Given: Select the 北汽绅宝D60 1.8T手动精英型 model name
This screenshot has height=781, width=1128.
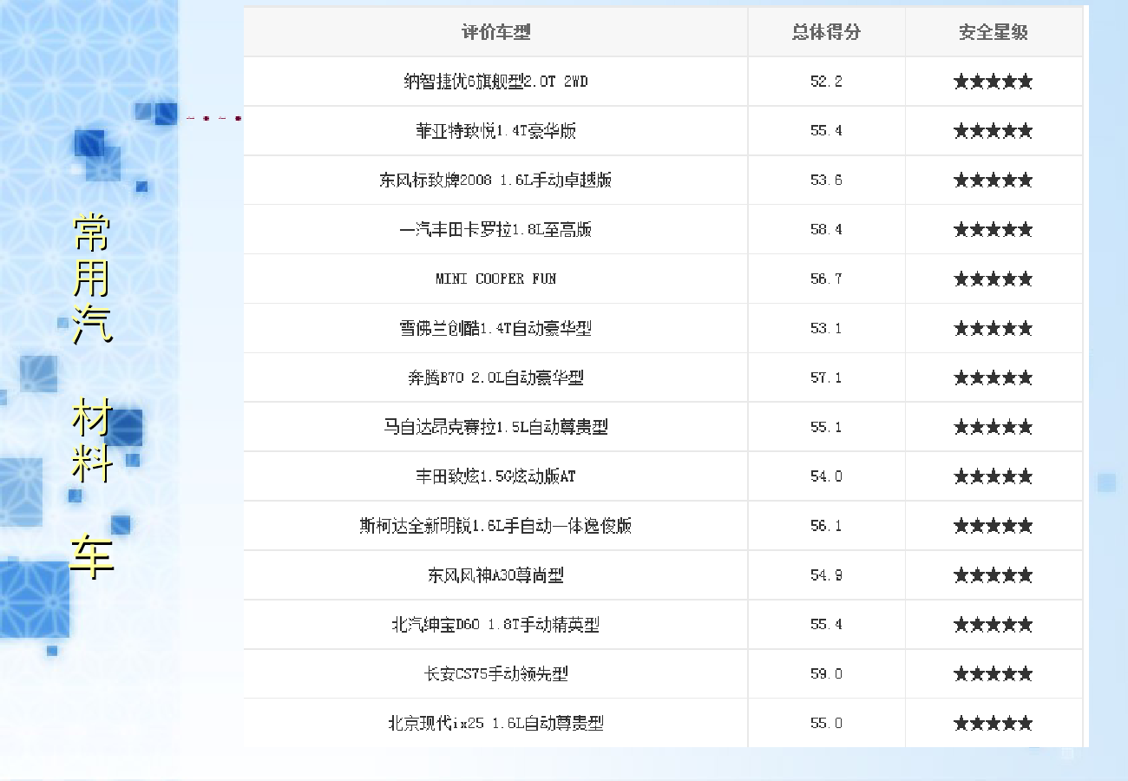Looking at the screenshot, I should point(495,625).
